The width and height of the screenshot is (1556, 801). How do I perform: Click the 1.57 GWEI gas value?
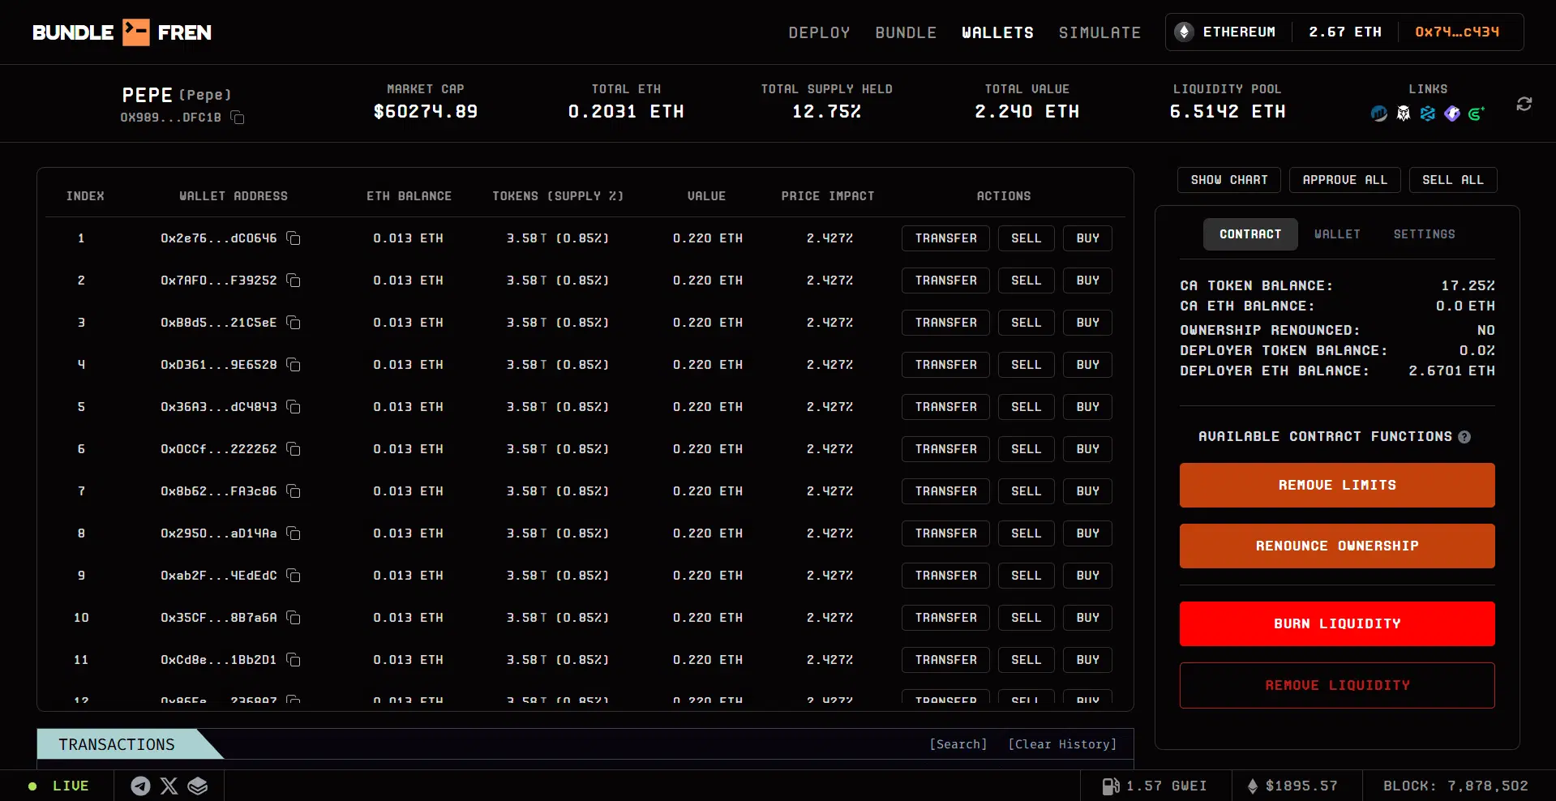point(1166,786)
